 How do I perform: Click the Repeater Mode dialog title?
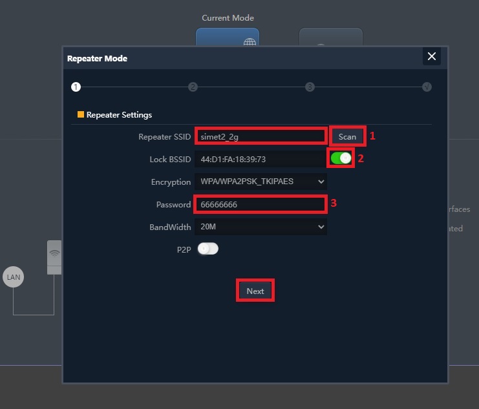[x=97, y=58]
